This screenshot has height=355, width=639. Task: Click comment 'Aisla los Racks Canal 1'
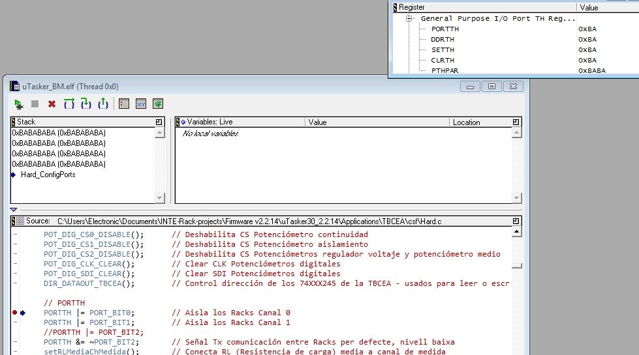pyautogui.click(x=231, y=322)
